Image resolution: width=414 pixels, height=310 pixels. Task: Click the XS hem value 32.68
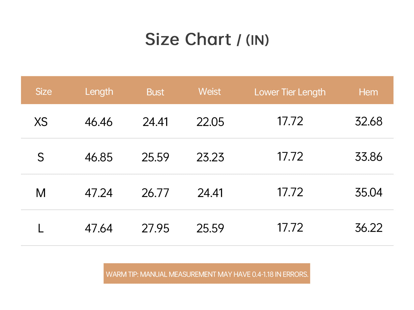tap(368, 121)
